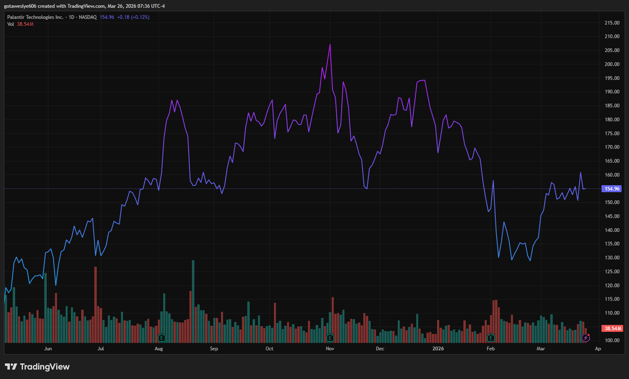This screenshot has width=629, height=379.
Task: Click the Oct label on the time axis
Action: tap(269, 348)
